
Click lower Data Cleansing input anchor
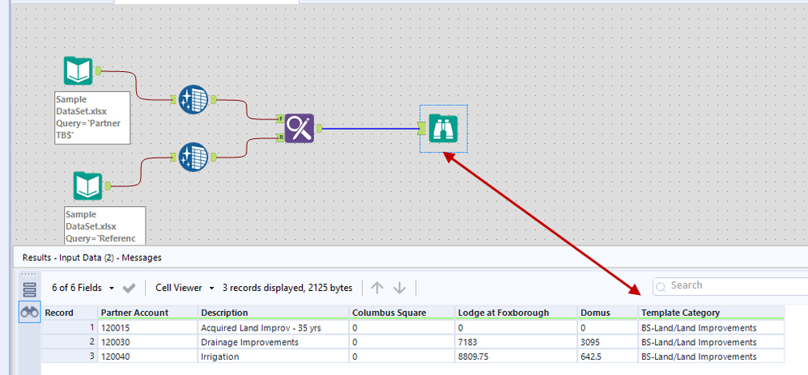click(x=174, y=157)
